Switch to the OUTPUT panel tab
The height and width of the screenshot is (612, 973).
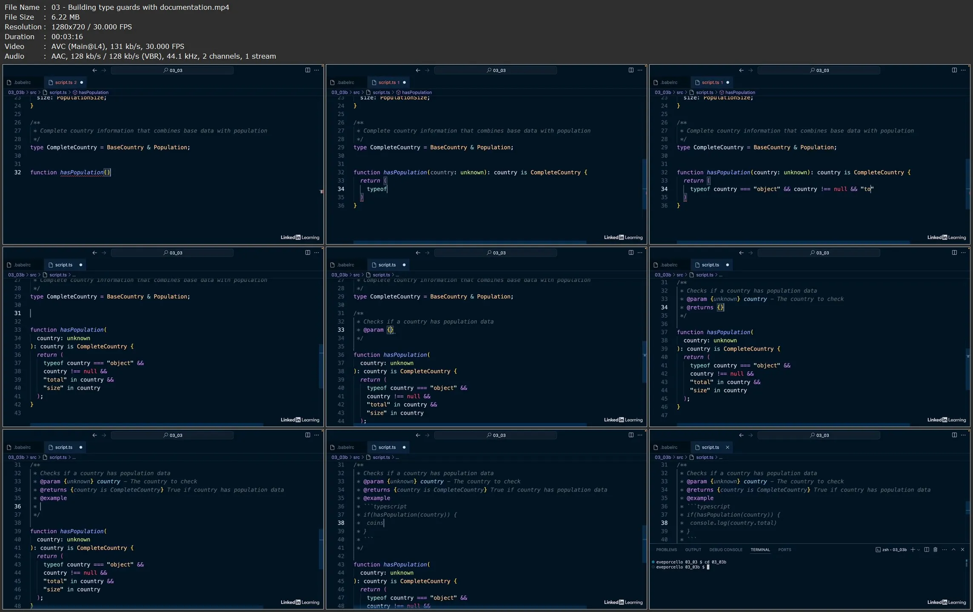click(693, 549)
